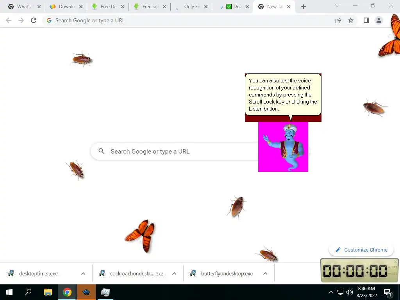400x300 pixels.
Task: Open the Chrome profile avatar menu
Action: click(x=379, y=20)
